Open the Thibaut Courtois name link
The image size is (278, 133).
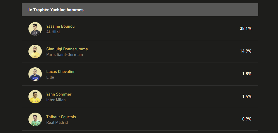click(x=61, y=117)
